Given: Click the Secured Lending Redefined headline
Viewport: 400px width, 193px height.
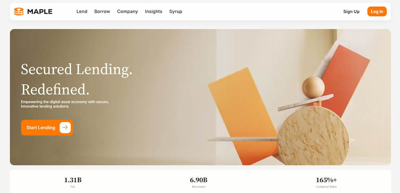Looking at the screenshot, I should pos(76,79).
